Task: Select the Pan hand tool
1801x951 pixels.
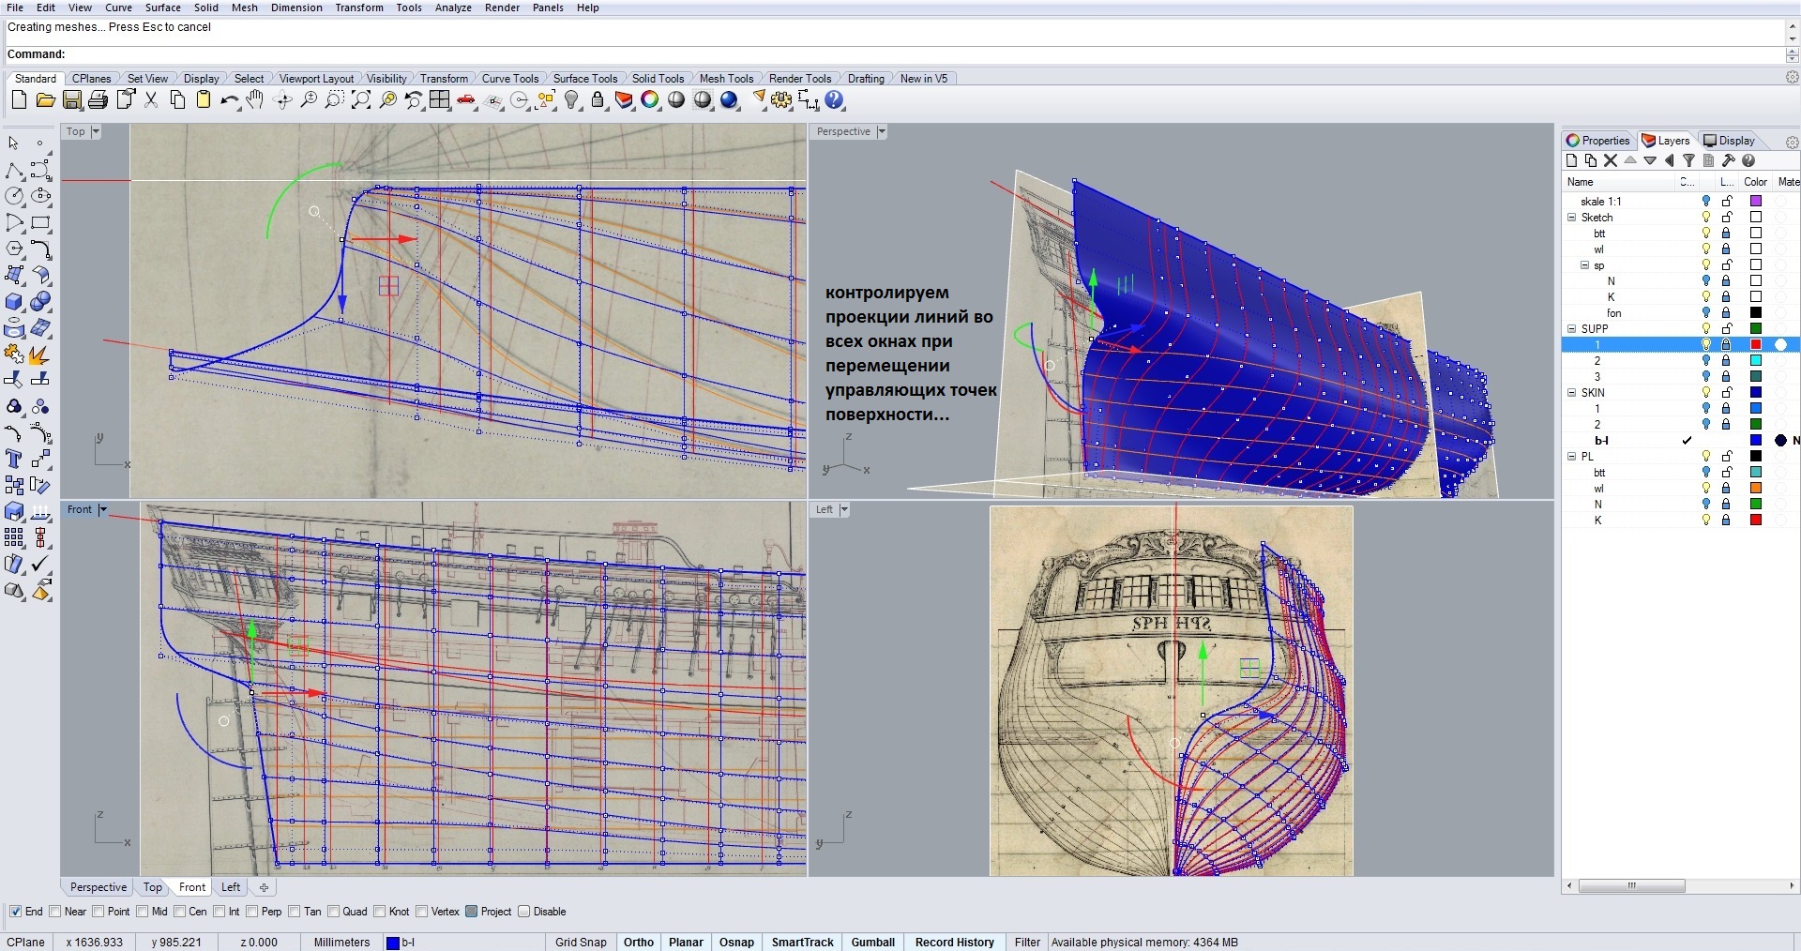Action: point(255,100)
